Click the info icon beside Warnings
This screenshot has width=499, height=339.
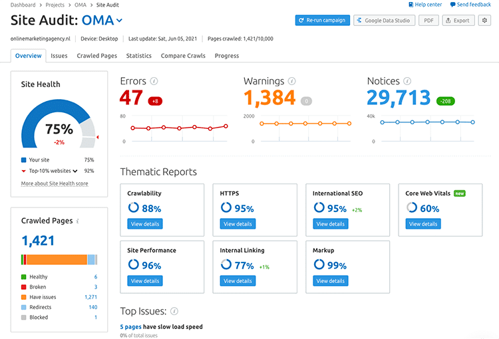pos(292,81)
